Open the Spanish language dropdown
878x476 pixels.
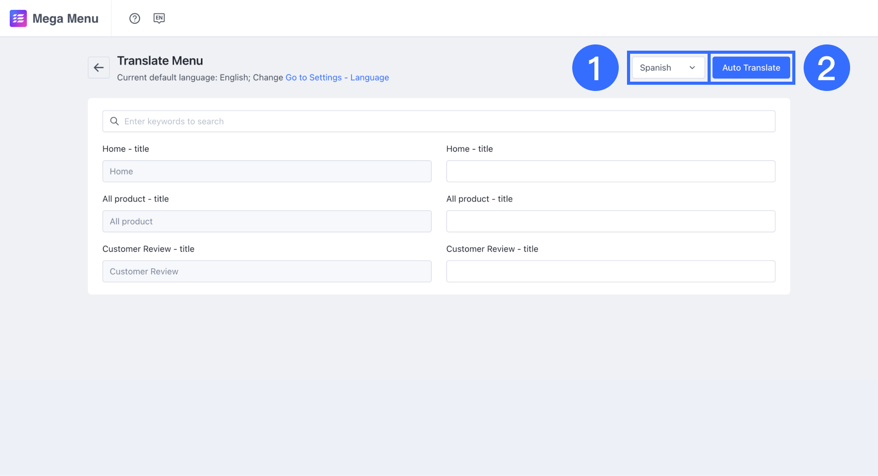pyautogui.click(x=668, y=67)
